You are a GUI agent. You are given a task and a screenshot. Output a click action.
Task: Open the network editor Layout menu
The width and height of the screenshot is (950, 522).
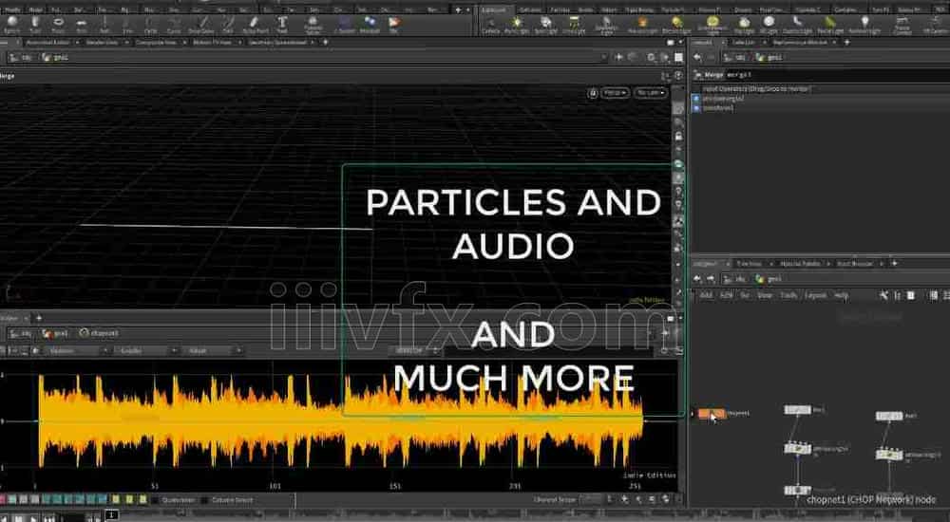(x=815, y=295)
